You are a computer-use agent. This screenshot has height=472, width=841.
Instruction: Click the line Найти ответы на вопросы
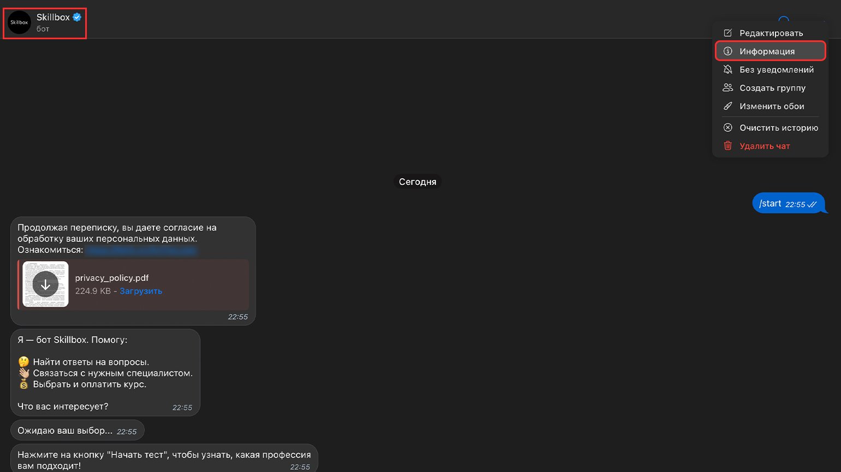click(91, 362)
